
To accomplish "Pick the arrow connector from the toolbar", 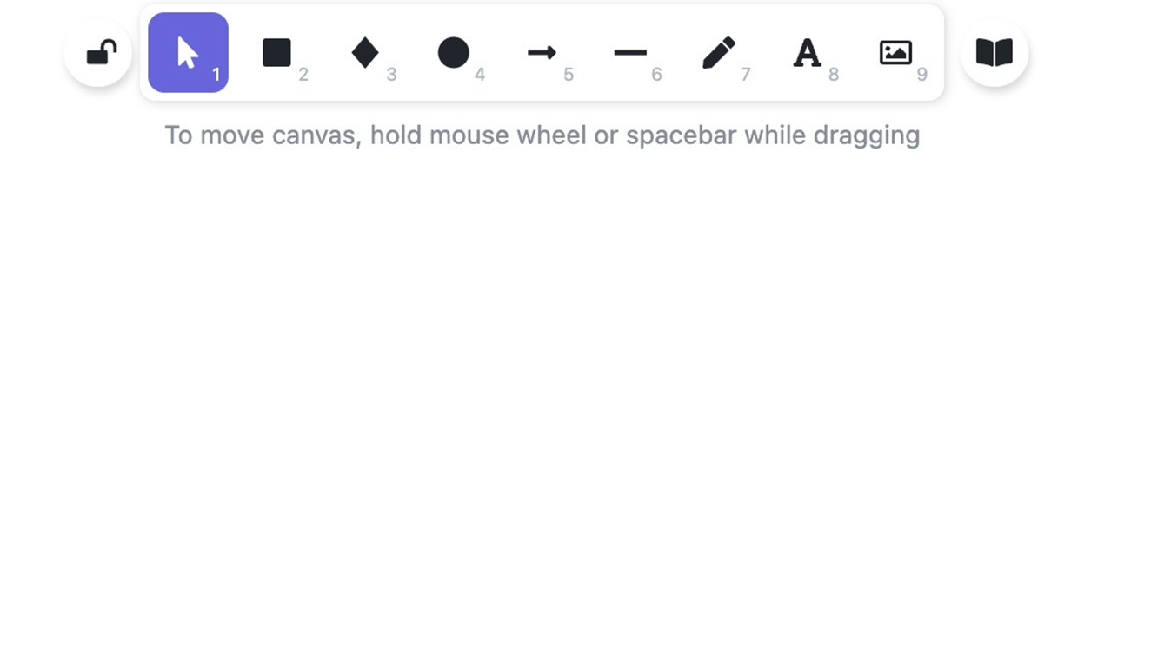I will pos(542,52).
